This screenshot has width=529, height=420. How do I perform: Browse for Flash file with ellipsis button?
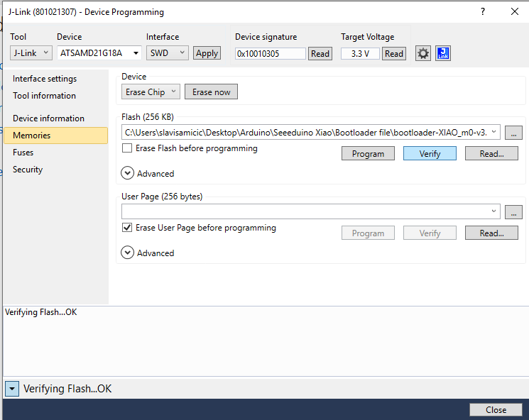tap(513, 133)
